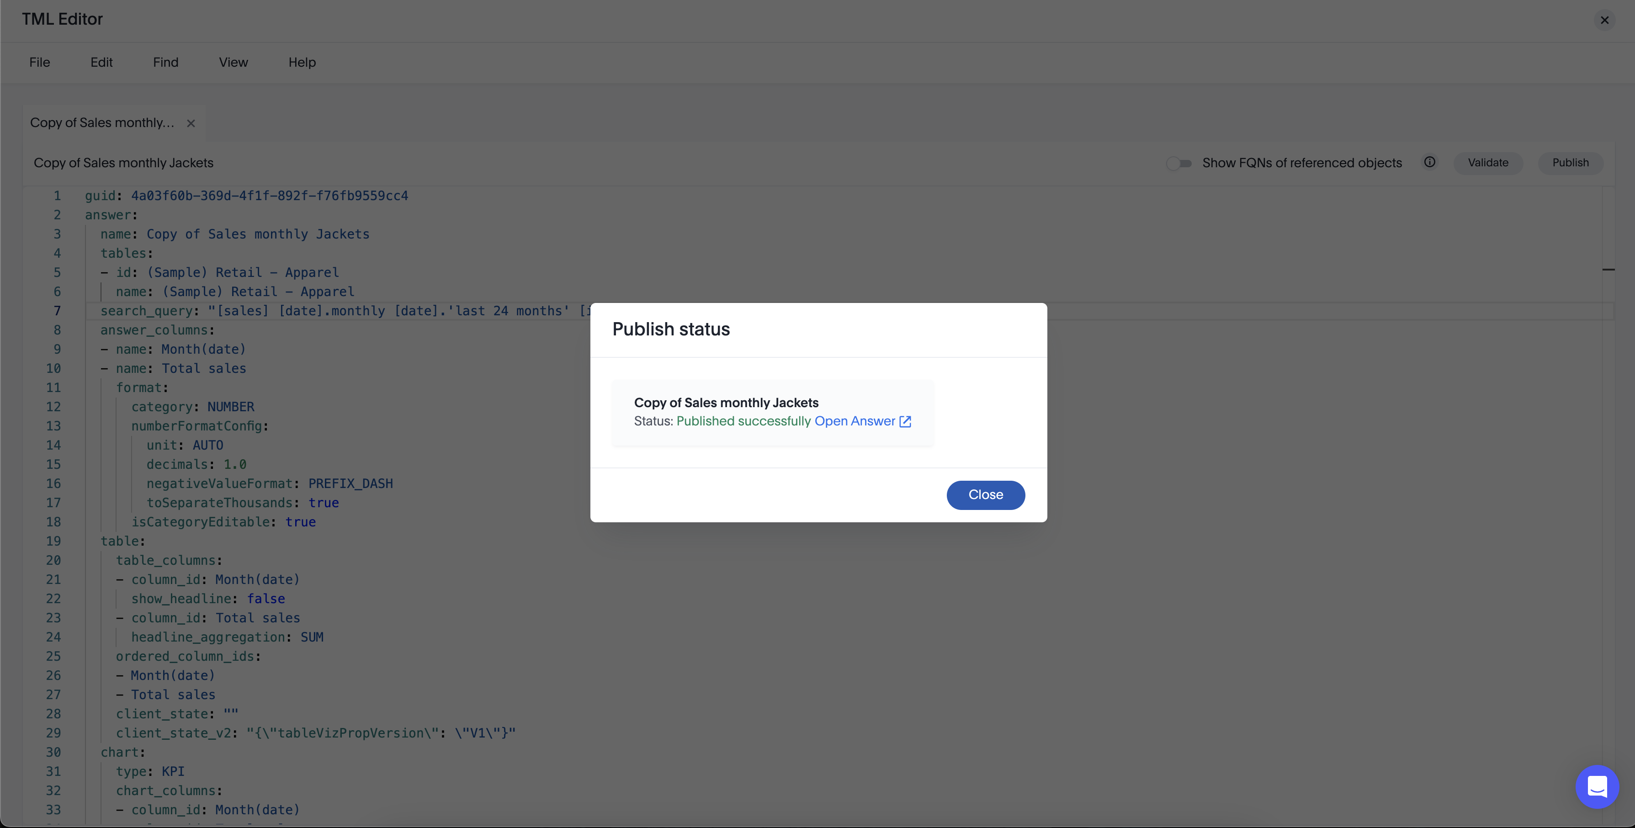Select the guid value on line 1
Viewport: 1635px width, 828px height.
pyautogui.click(x=269, y=196)
